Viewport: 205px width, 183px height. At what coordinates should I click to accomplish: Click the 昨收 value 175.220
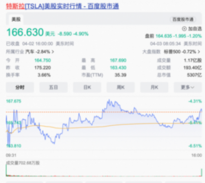pyautogui.click(x=43, y=68)
